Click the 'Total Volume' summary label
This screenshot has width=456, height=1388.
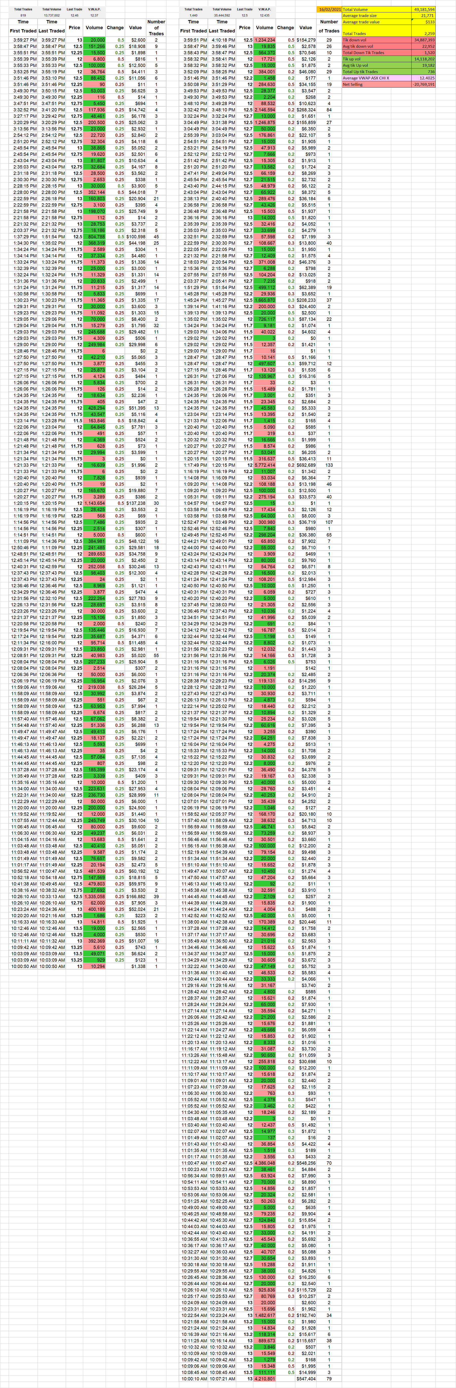(355, 10)
